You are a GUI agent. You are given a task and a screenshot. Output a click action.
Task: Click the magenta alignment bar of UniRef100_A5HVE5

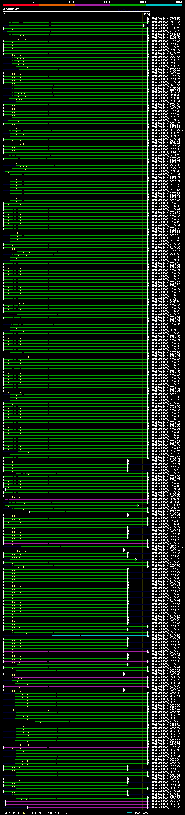[76, 499]
